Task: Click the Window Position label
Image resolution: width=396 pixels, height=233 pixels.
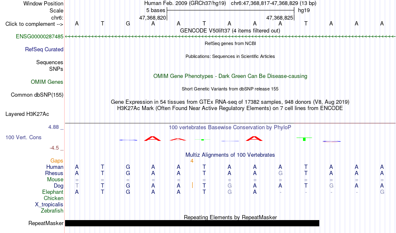Action: [43, 3]
